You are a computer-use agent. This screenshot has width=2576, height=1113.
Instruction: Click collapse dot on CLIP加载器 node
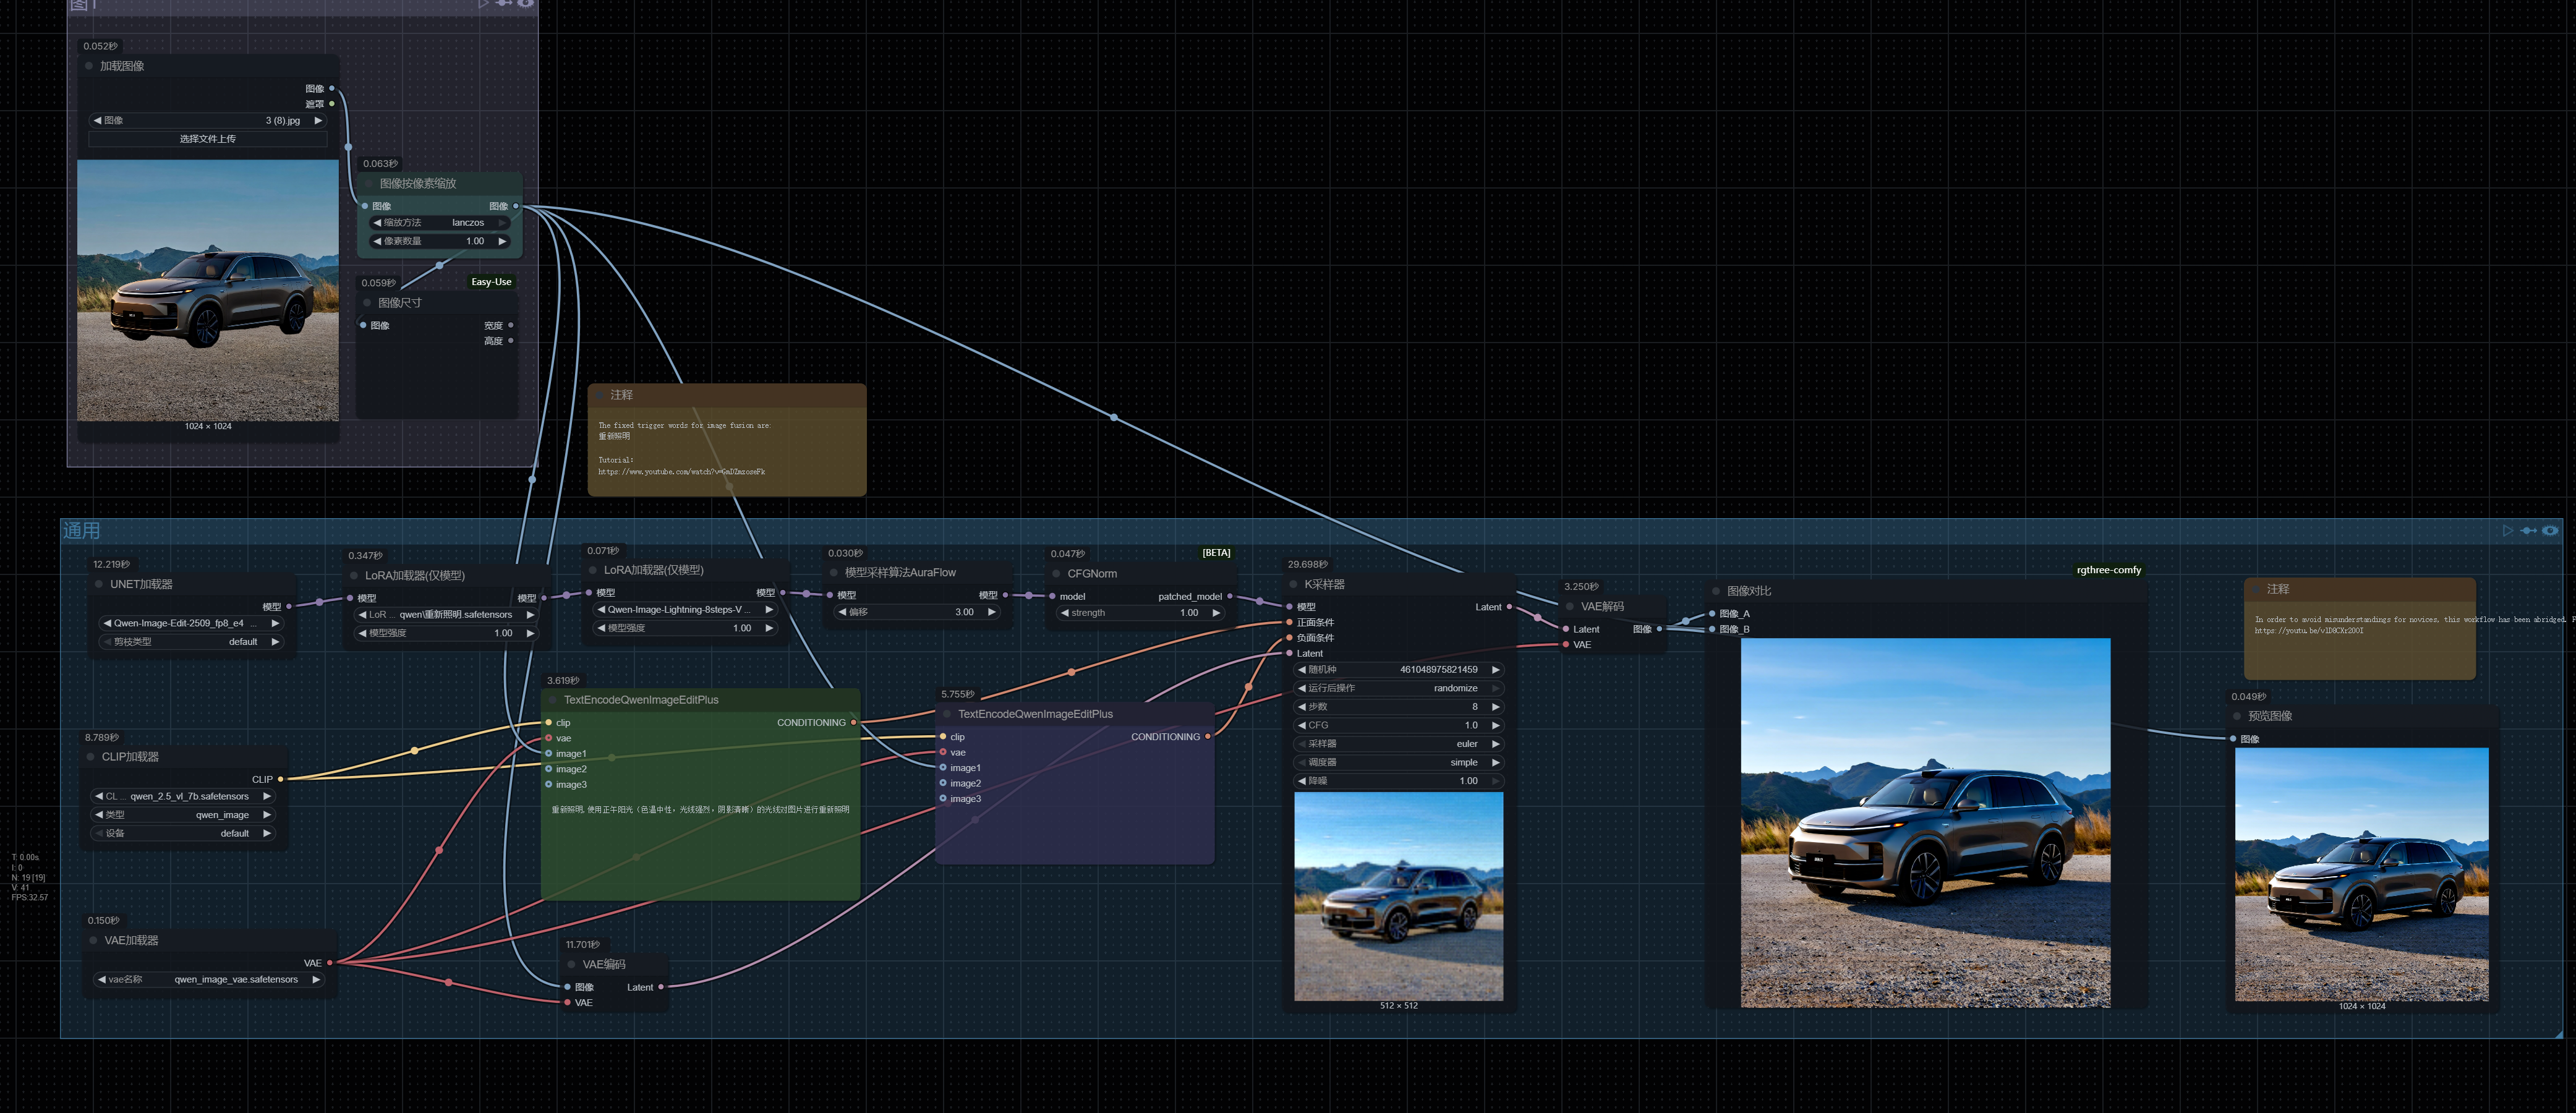click(91, 757)
